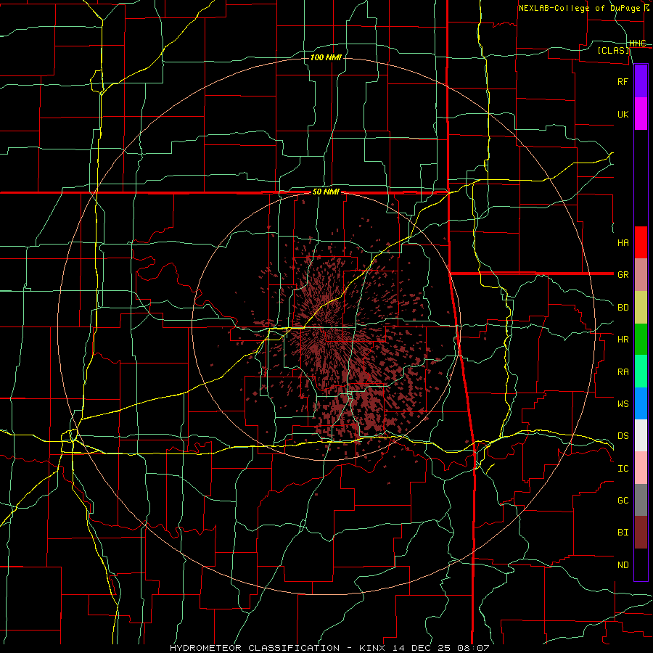Click the HYDROMETEOR CLASSIFICATION title text
653x653 pixels.
(255, 648)
